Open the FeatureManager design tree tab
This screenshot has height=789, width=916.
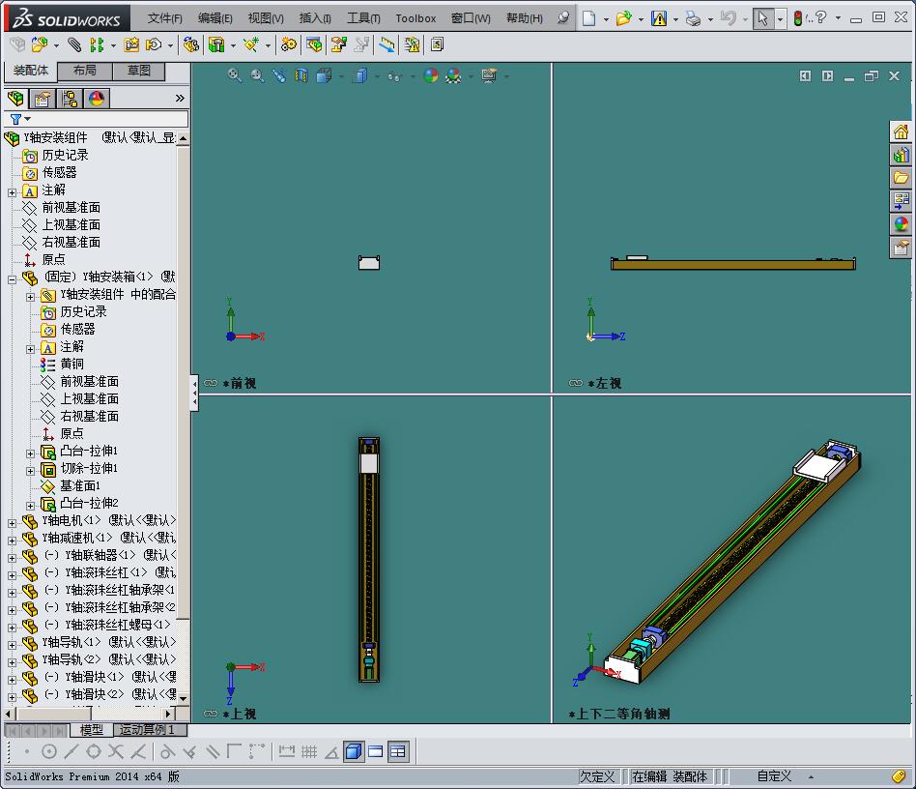(15, 99)
